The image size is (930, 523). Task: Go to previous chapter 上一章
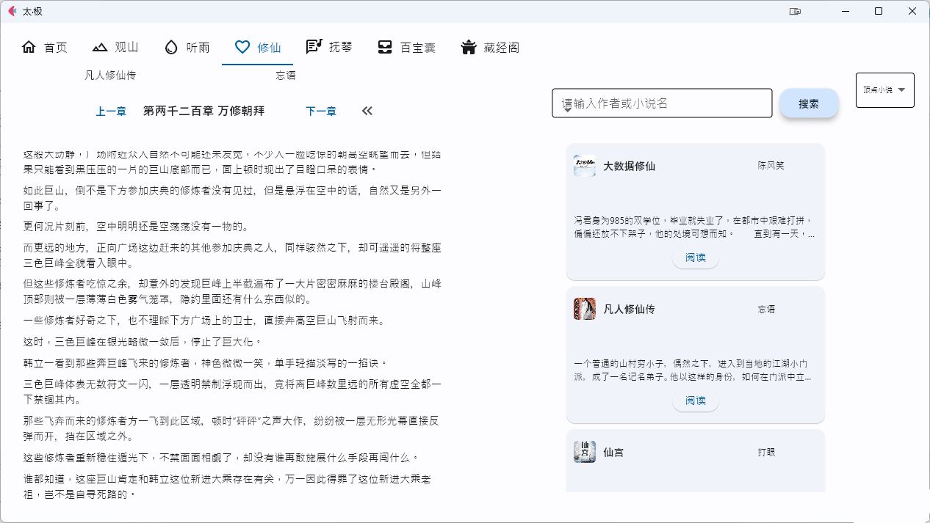click(111, 111)
